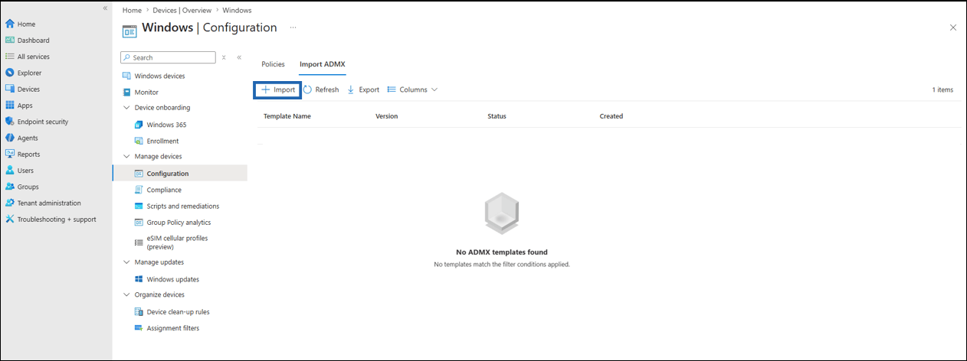967x361 pixels.
Task: Open the Apps grid icon
Action: 10,106
